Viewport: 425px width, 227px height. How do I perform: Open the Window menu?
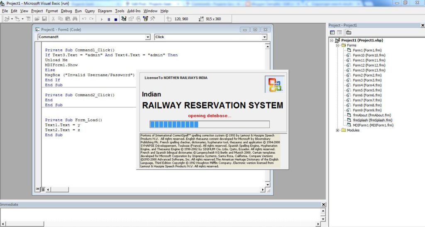point(150,11)
